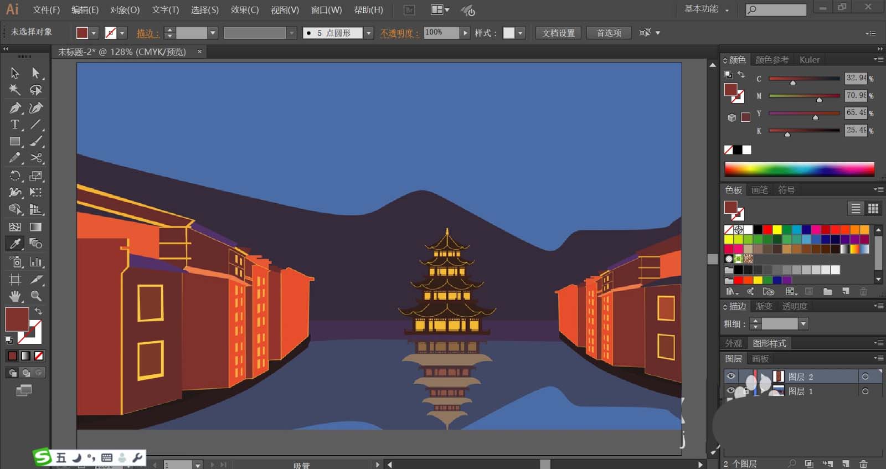Set toolbox paint mode to Color
886x469 pixels.
pyautogui.click(x=12, y=355)
